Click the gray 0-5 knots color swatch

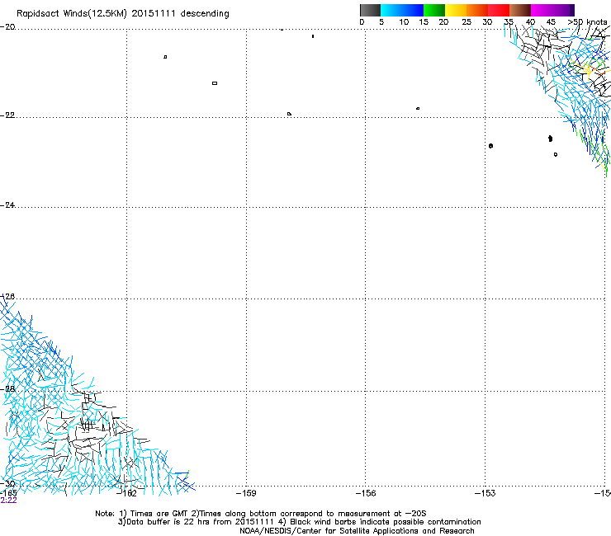tap(370, 10)
